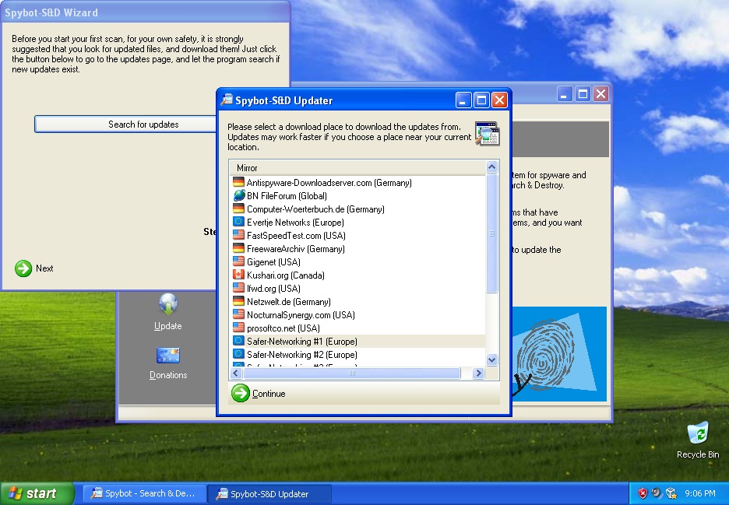The width and height of the screenshot is (729, 505).
Task: Click the start label on the Start button
Action: [x=41, y=493]
